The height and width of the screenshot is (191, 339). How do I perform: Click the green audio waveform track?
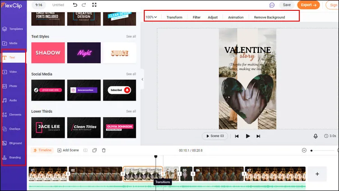(x=167, y=187)
